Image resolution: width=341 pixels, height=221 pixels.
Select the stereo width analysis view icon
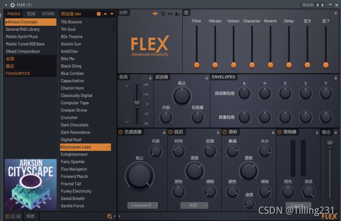(170, 14)
